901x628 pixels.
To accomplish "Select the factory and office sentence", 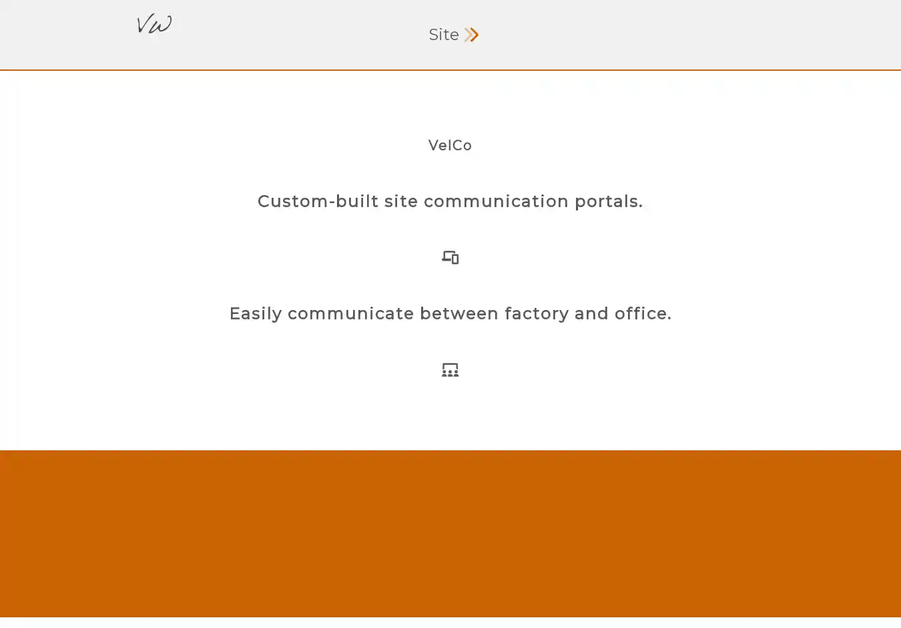I will [x=450, y=313].
